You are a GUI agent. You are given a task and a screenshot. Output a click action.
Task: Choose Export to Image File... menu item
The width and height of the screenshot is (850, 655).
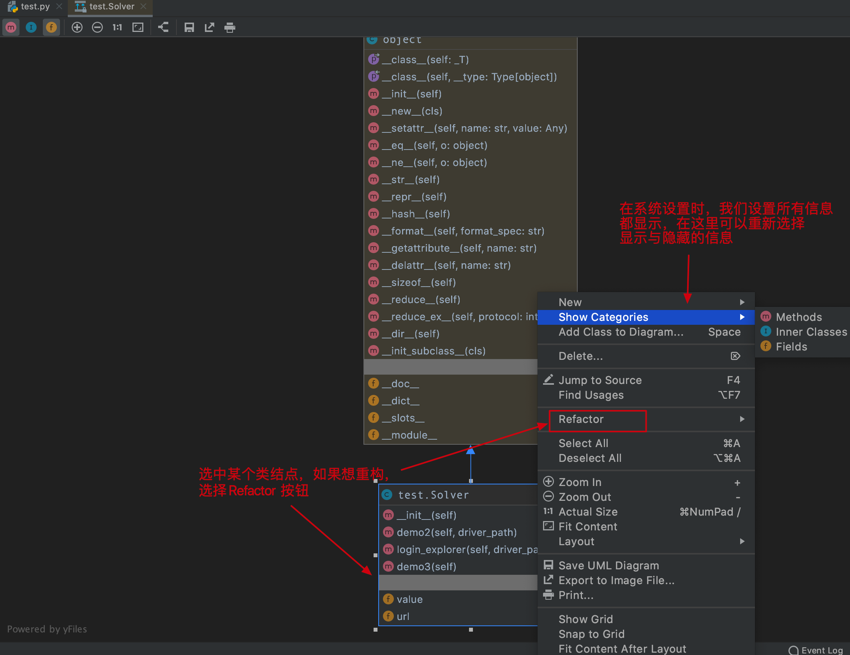[x=646, y=580]
